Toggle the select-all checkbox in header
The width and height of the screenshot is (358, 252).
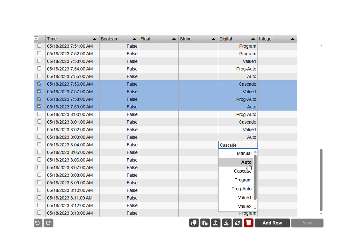36,39
